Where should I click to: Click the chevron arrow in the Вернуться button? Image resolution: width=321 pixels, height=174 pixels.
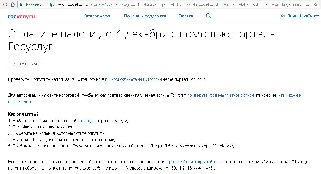click(x=14, y=64)
